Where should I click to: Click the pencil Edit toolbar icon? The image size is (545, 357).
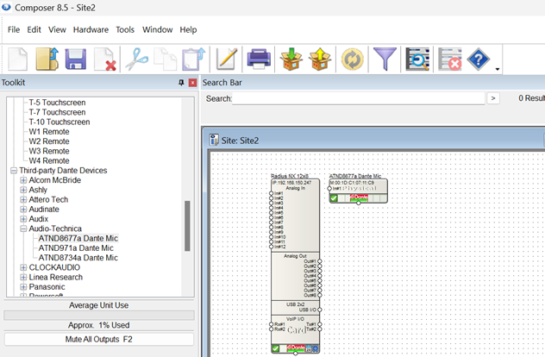pos(227,60)
